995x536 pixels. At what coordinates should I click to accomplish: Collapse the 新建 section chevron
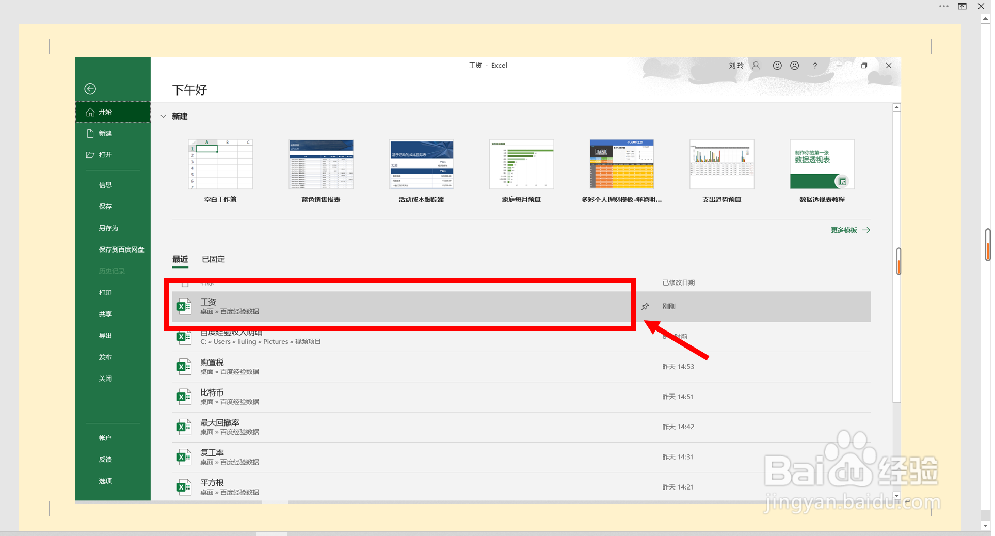[163, 116]
